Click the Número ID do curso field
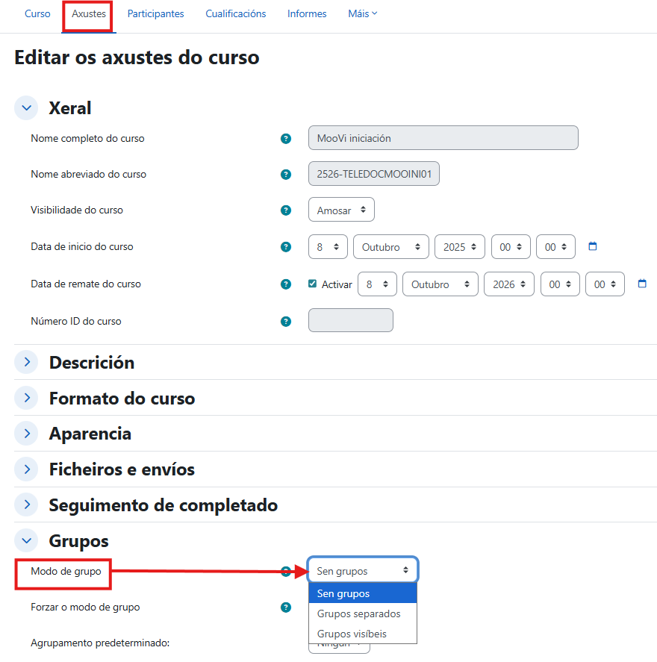 pos(350,320)
